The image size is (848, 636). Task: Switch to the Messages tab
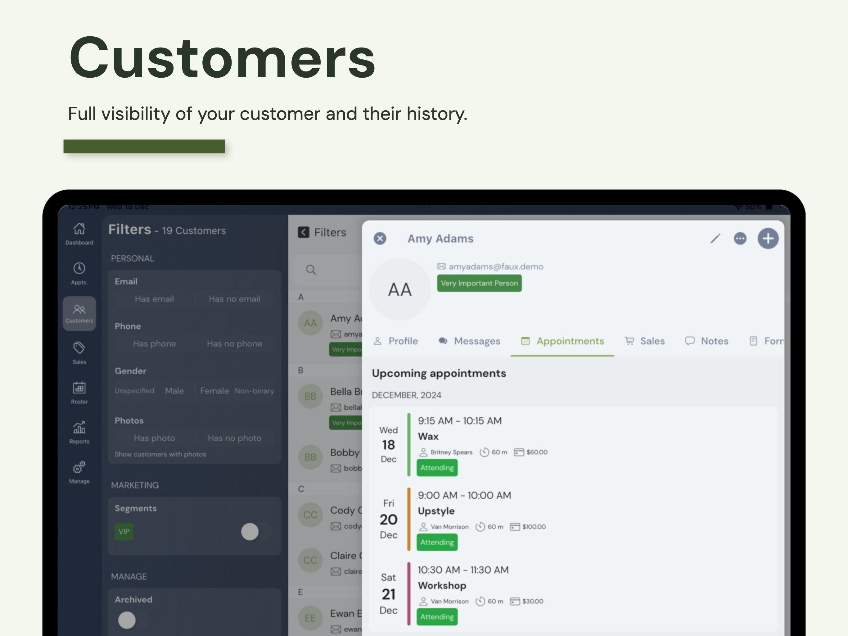469,341
